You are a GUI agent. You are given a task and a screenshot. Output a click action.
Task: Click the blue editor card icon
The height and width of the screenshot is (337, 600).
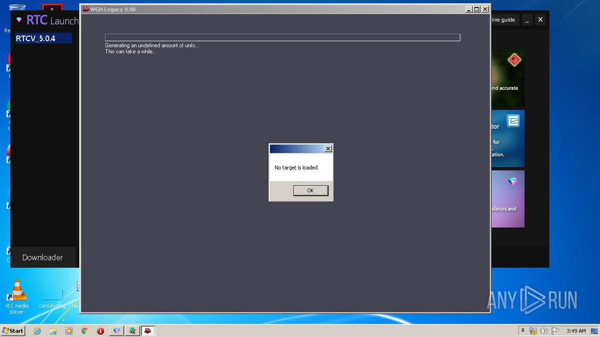[x=513, y=121]
